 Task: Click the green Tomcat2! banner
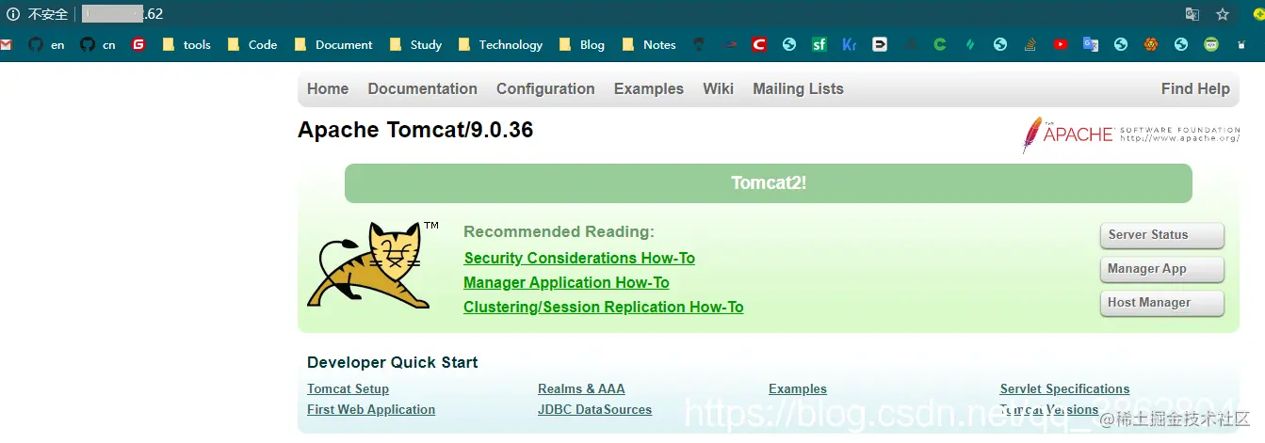[769, 183]
